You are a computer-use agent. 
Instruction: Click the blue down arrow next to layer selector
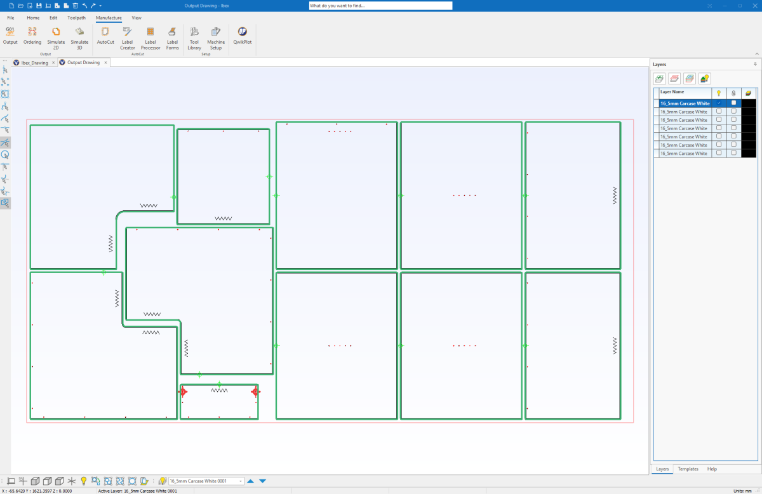262,481
